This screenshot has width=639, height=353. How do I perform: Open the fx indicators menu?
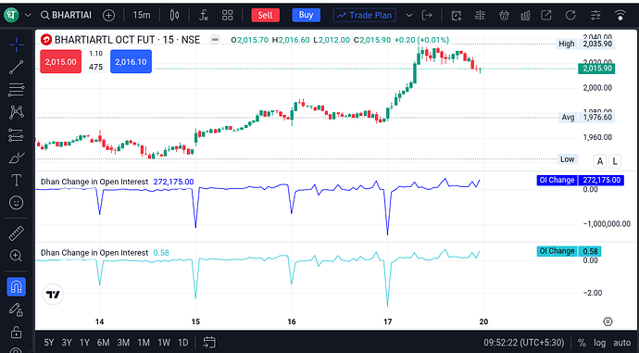click(x=204, y=16)
